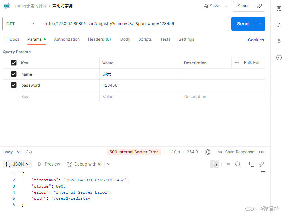Click the HTTP request type icon
This screenshot has width=283, height=214.
coord(7,6)
